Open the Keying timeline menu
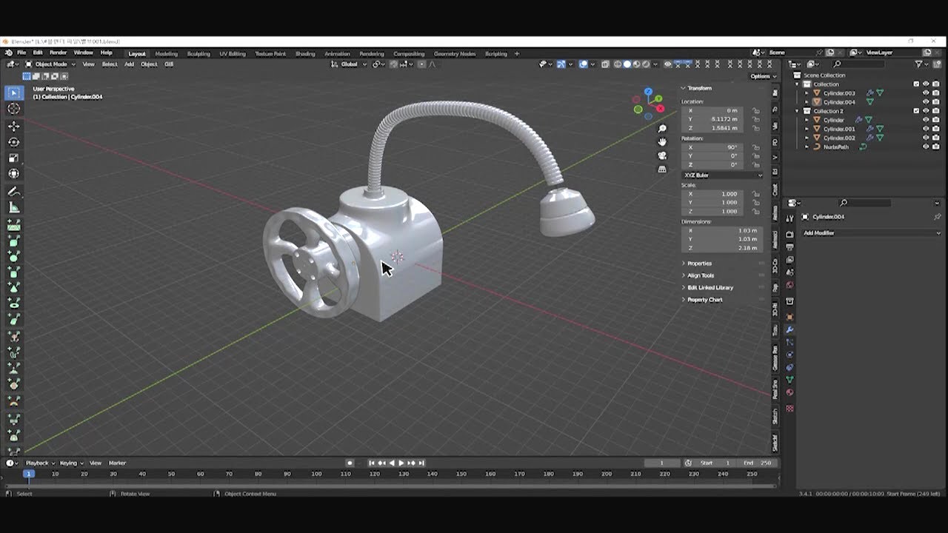Viewport: 948px width, 533px height. tap(70, 463)
